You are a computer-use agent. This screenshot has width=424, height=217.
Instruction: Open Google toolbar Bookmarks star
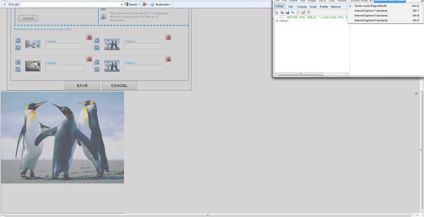tap(152, 4)
